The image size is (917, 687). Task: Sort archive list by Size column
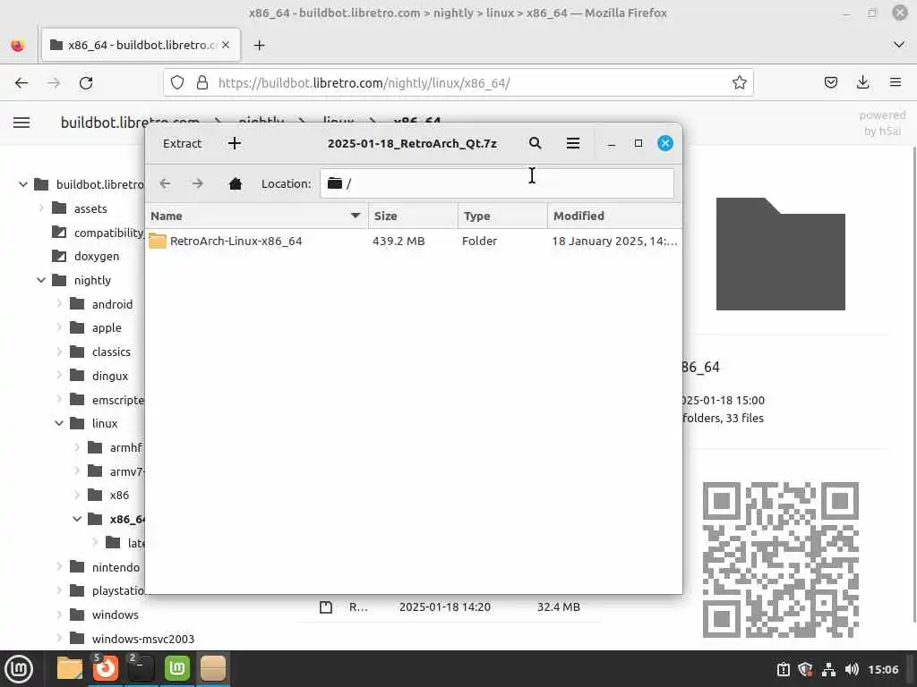pyautogui.click(x=413, y=216)
